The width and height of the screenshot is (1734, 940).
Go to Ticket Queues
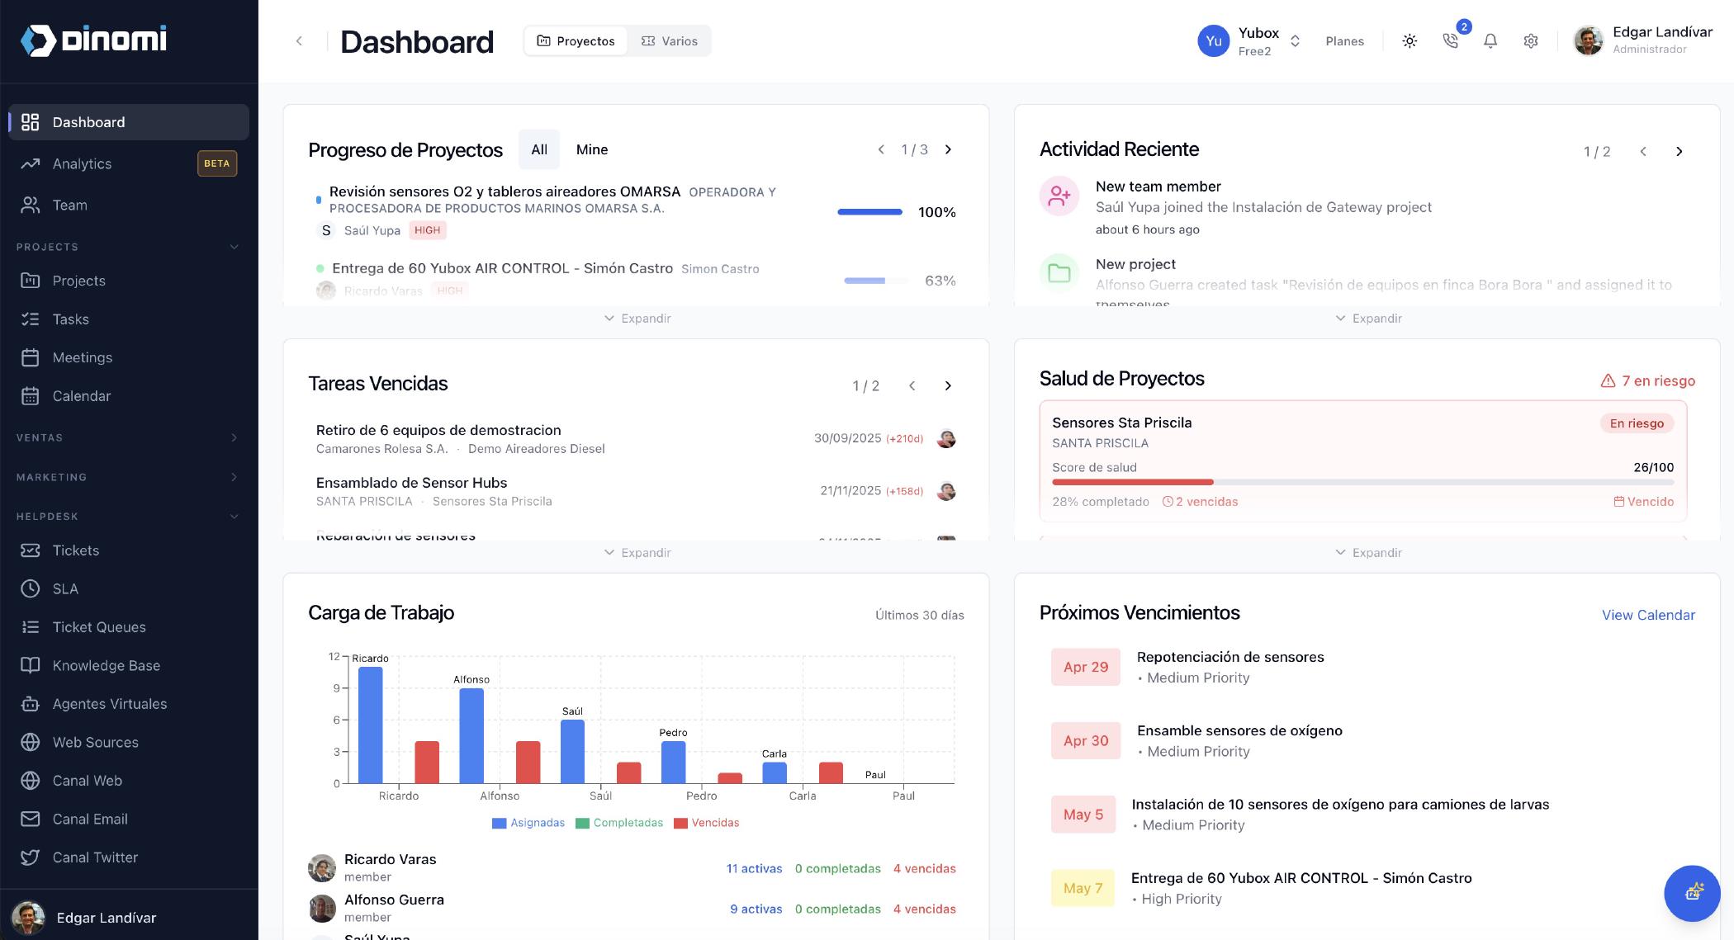click(129, 627)
